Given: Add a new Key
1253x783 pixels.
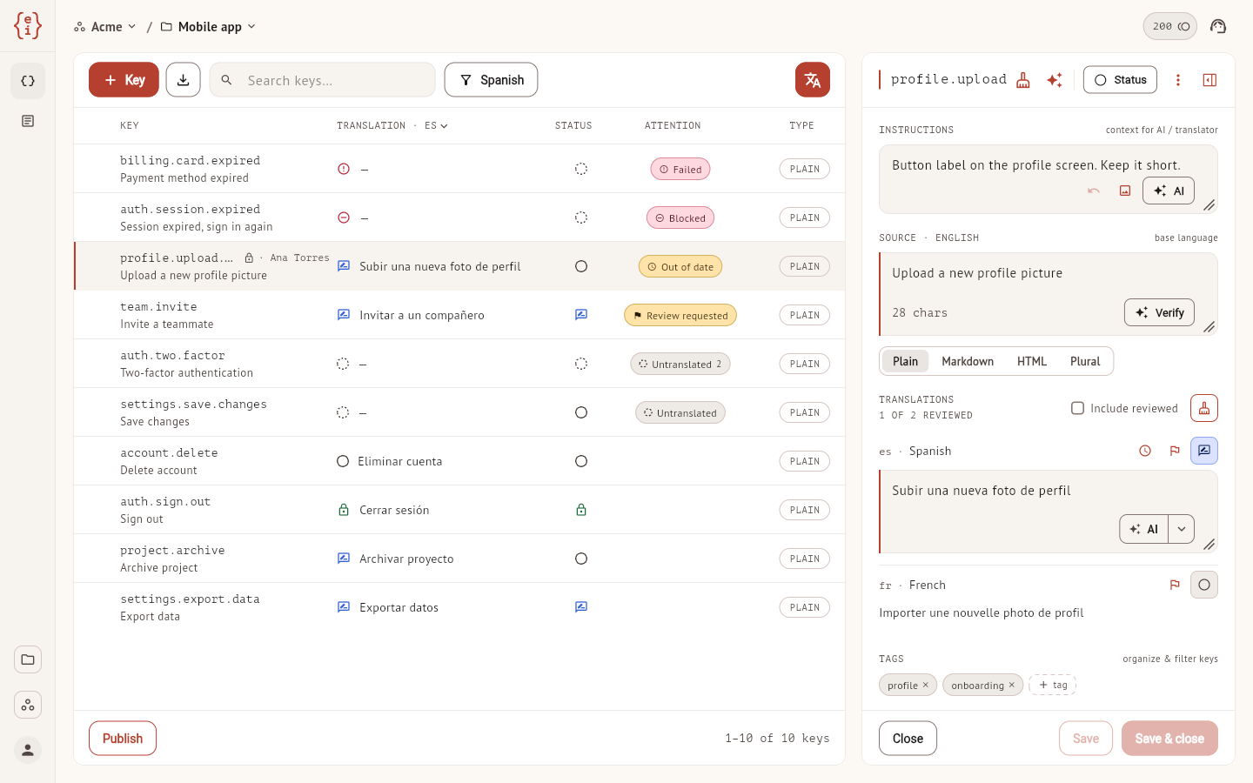Looking at the screenshot, I should [124, 80].
